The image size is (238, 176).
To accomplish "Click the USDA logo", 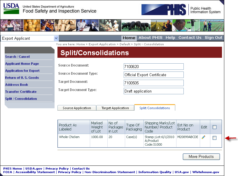I will pos(11,8).
